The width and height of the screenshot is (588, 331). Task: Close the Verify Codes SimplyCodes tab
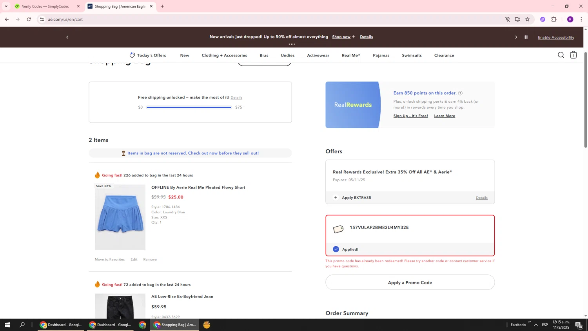78,6
